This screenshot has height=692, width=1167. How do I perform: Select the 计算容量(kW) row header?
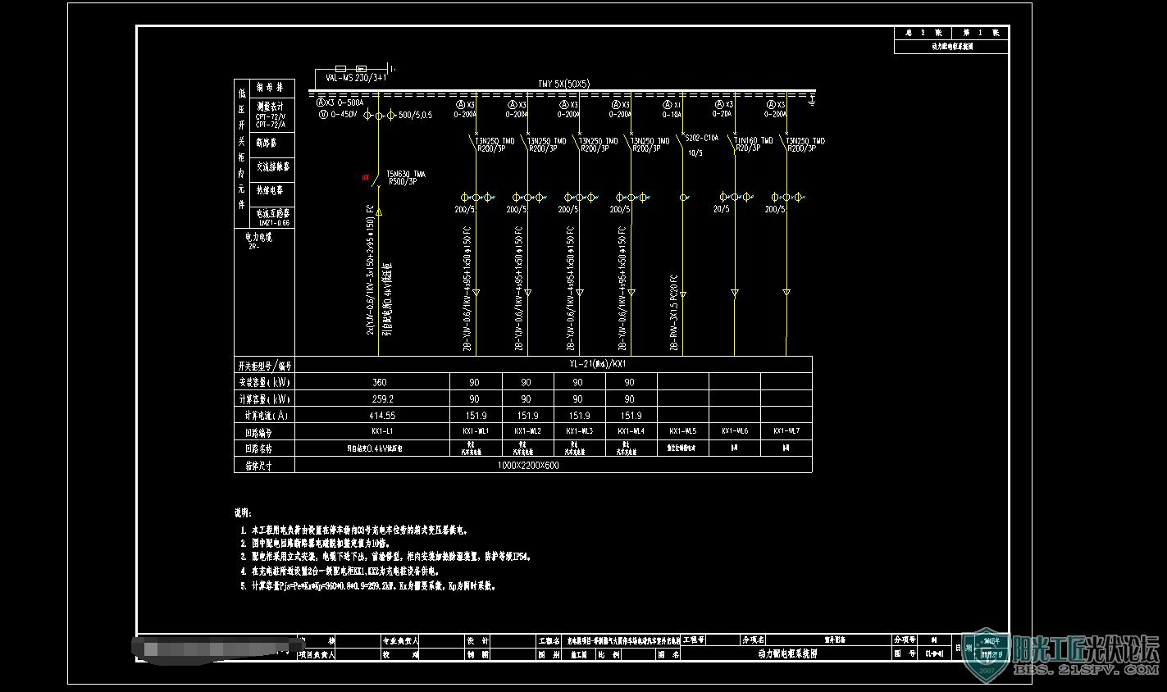point(264,399)
